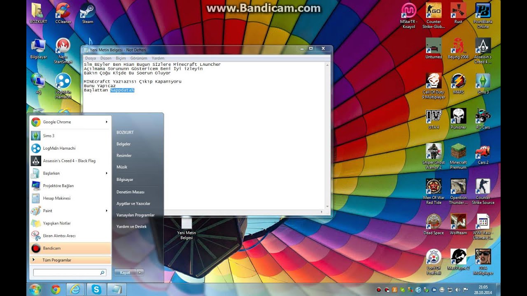Select the MStarTR shortcut icon
527x296 pixels.
[409, 16]
